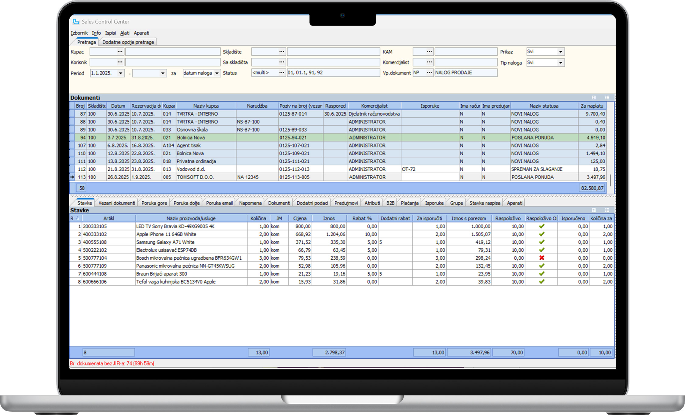Viewport: 685px width, 415px height.
Task: Open Period start date picker arrow
Action: (x=121, y=73)
